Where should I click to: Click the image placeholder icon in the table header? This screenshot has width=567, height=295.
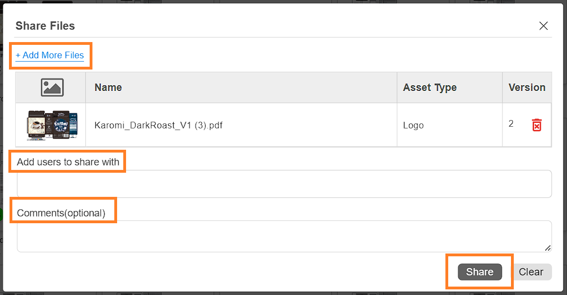52,87
